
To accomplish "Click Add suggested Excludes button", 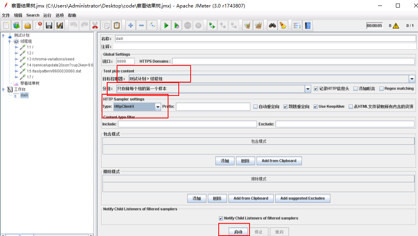I will [303, 198].
